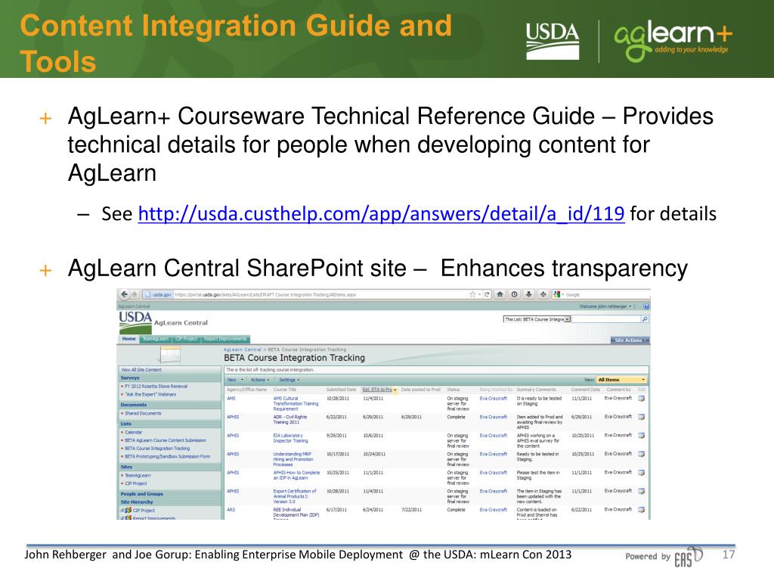Open the Settings dropdown in list toolbar
This screenshot has width=774, height=581.
click(289, 380)
